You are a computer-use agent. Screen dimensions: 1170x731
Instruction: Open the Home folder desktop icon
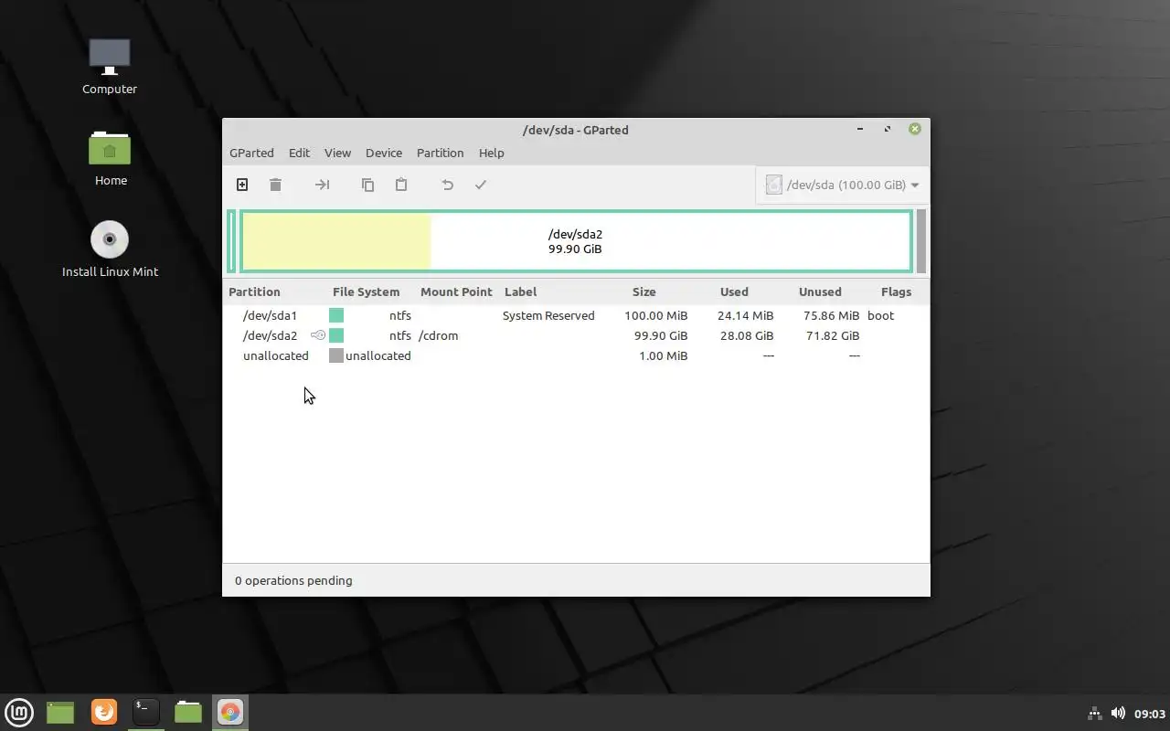pos(111,157)
